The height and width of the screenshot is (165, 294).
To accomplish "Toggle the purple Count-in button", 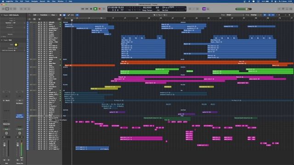I will point(204,9).
